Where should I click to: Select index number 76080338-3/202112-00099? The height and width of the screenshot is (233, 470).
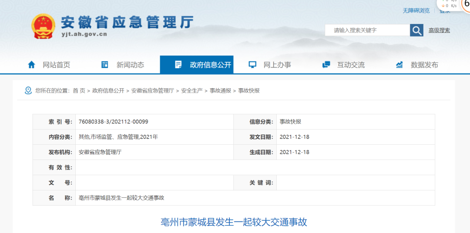(x=113, y=122)
